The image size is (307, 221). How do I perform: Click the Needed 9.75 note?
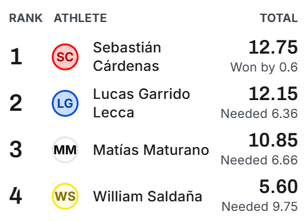click(259, 207)
